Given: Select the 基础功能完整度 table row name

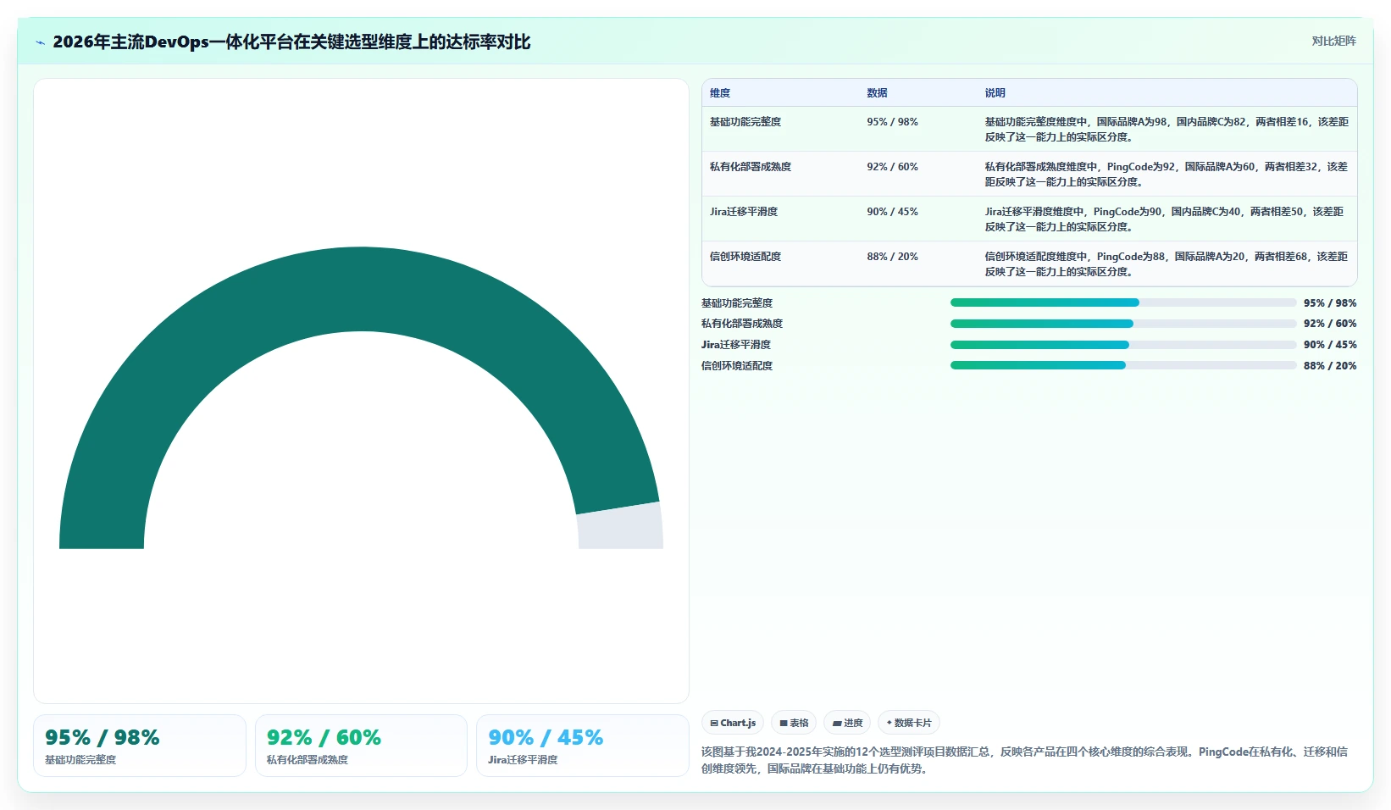Looking at the screenshot, I should coord(745,122).
